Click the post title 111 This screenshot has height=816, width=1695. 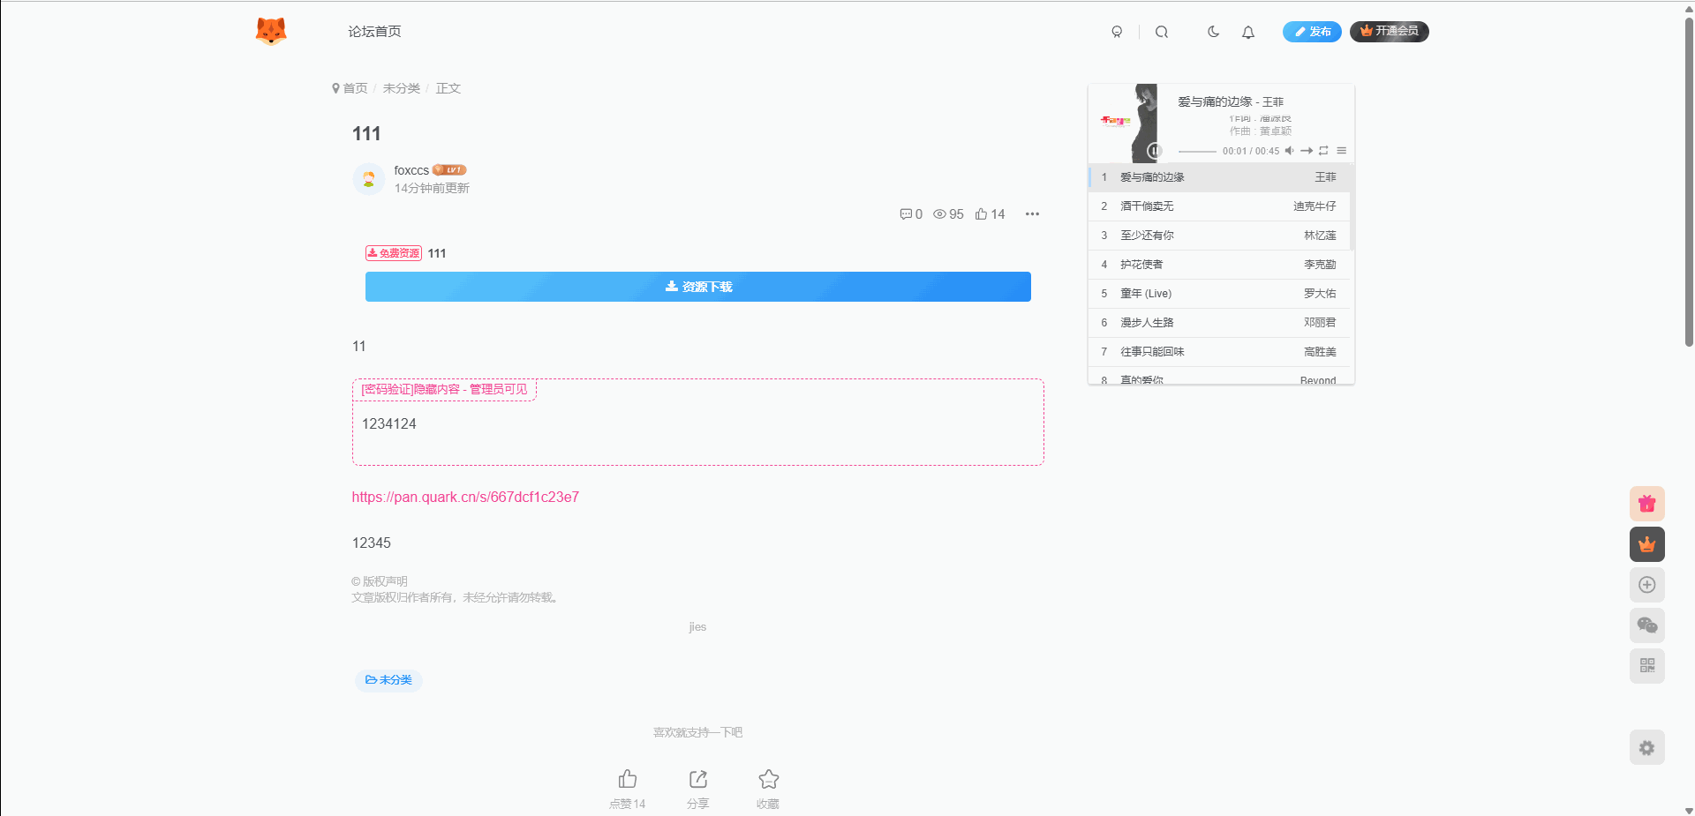[x=366, y=134]
